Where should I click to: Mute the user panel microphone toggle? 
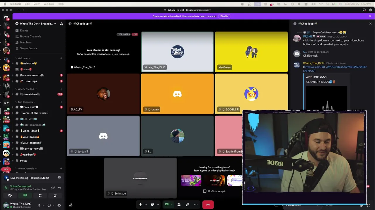coord(39,205)
